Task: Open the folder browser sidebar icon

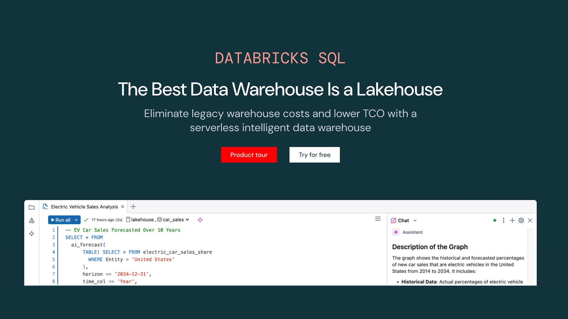Action: (32, 207)
